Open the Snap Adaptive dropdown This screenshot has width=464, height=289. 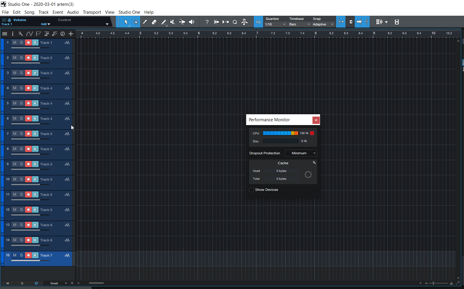point(323,25)
